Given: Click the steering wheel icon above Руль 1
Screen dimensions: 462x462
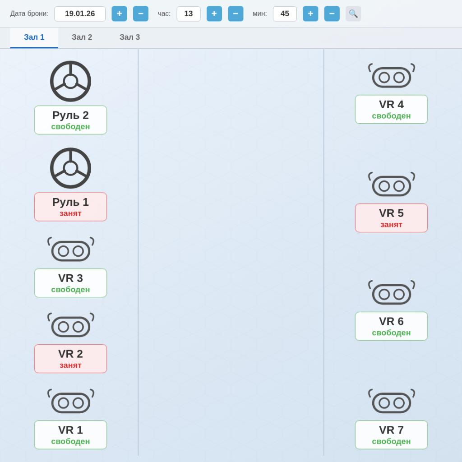Looking at the screenshot, I should click(70, 168).
